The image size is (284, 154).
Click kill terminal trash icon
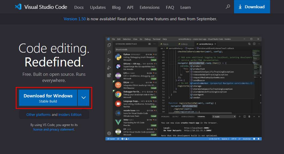249,117
